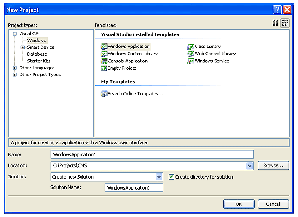
Task: Select the Windows Application template icon
Action: tap(104, 47)
